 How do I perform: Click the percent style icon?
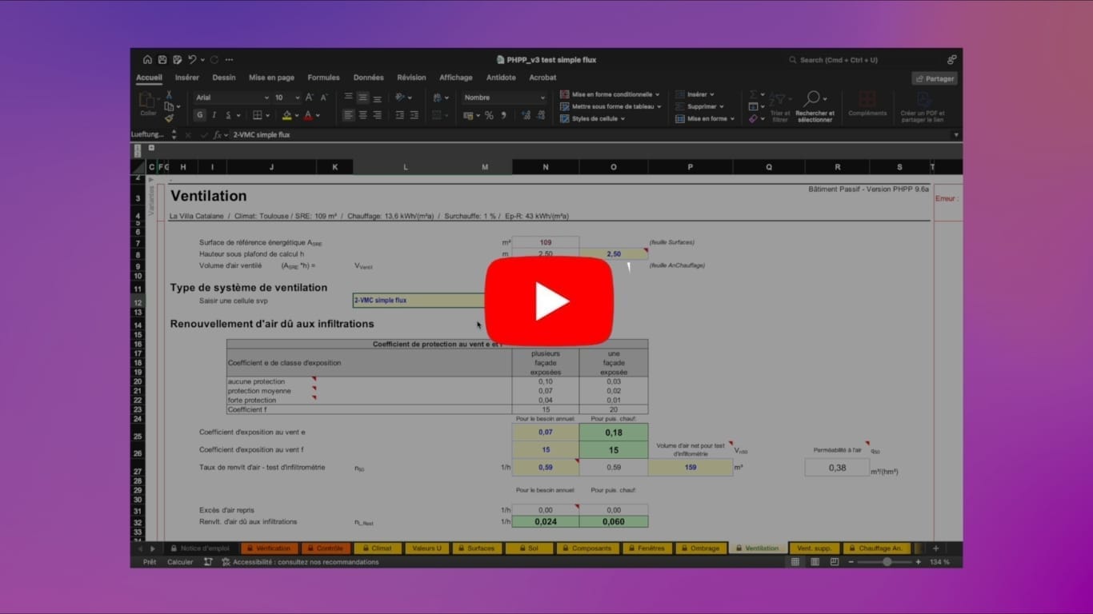(x=489, y=115)
